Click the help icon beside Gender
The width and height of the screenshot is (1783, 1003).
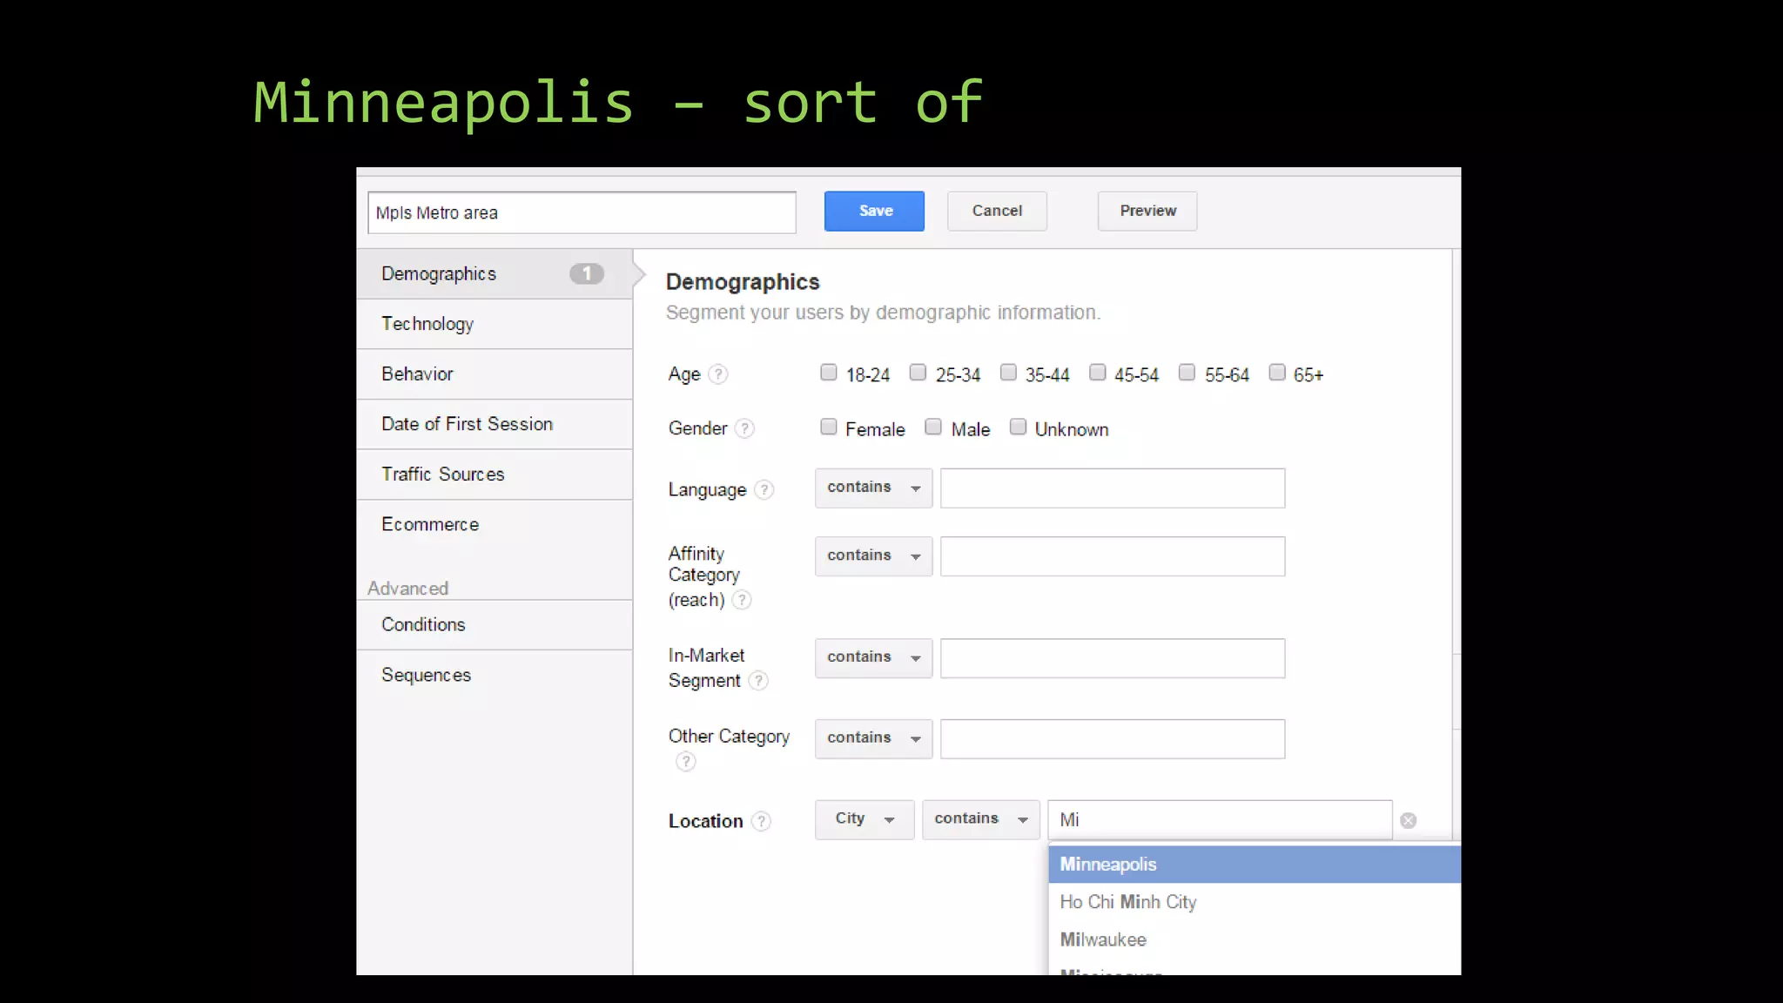(744, 428)
